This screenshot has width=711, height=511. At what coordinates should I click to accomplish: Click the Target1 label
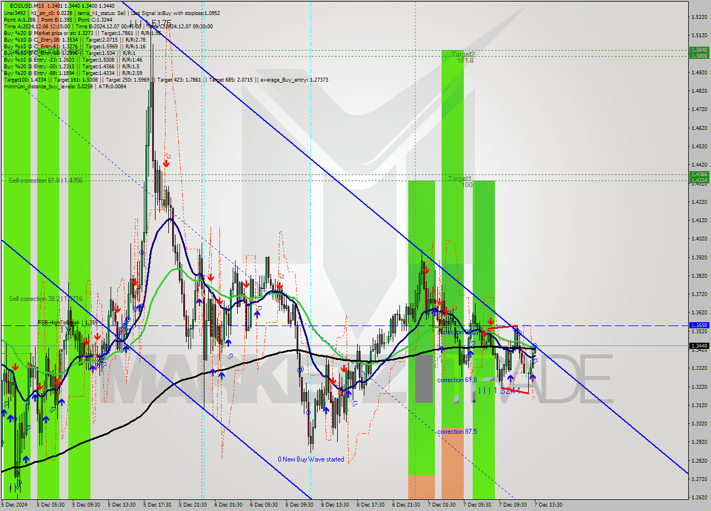click(460, 179)
